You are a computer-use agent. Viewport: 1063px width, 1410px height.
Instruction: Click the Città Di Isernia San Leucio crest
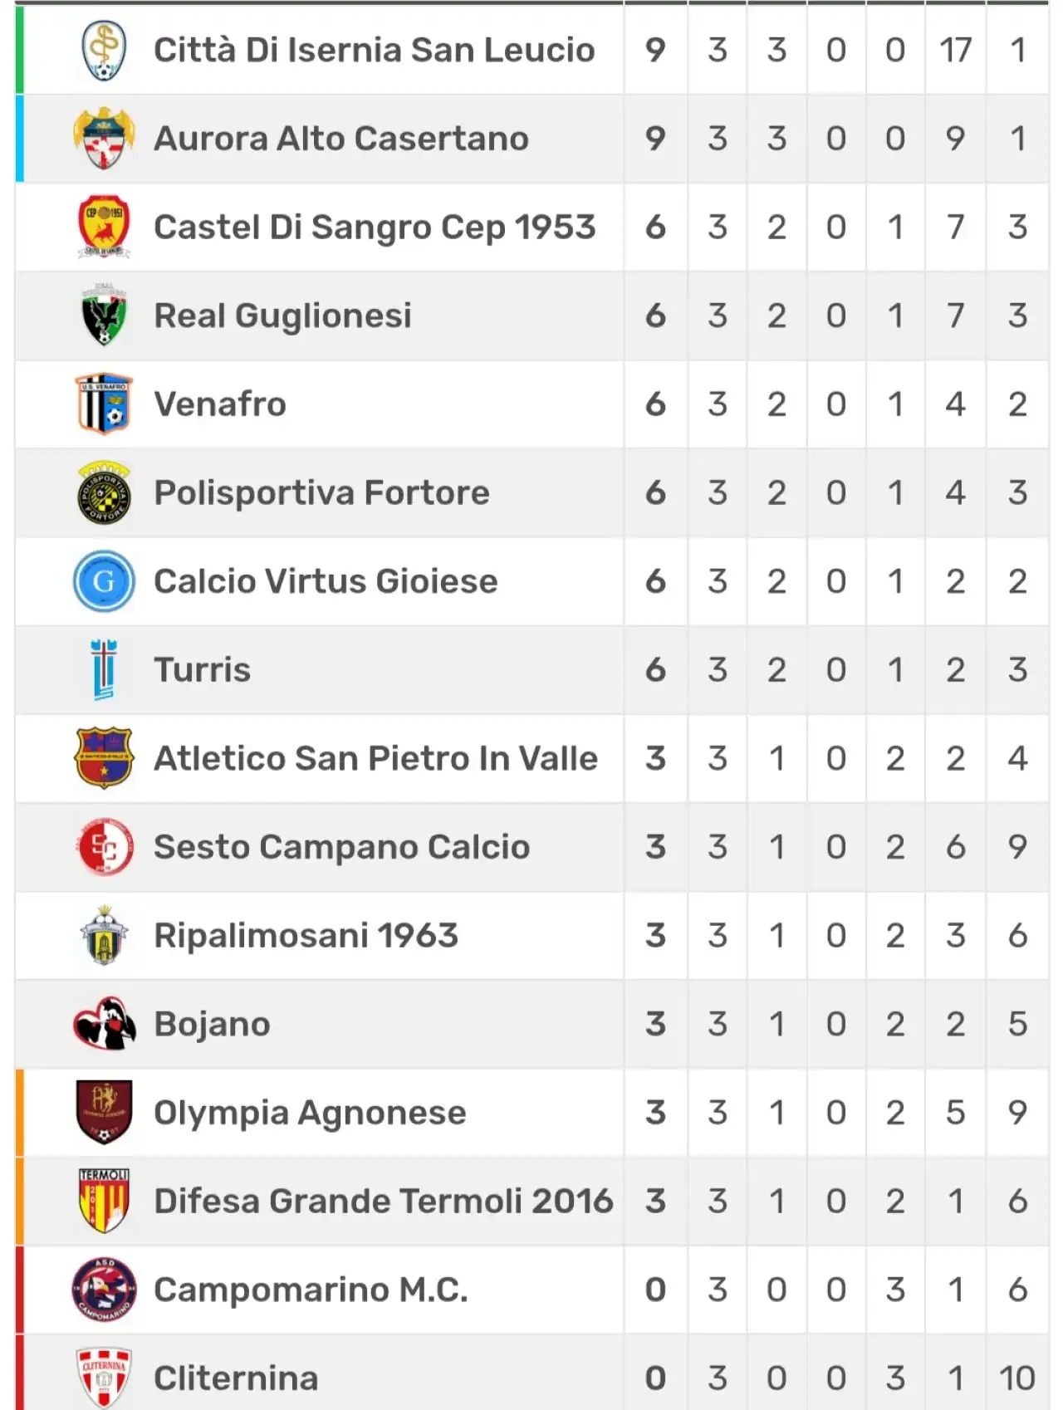pos(104,50)
